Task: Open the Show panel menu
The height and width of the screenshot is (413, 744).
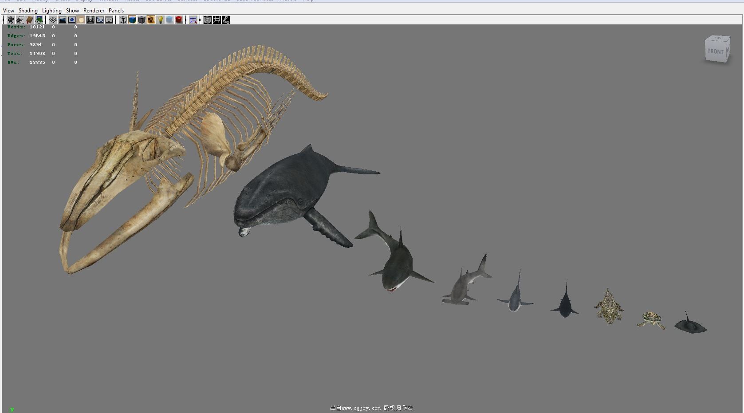Action: pos(72,11)
